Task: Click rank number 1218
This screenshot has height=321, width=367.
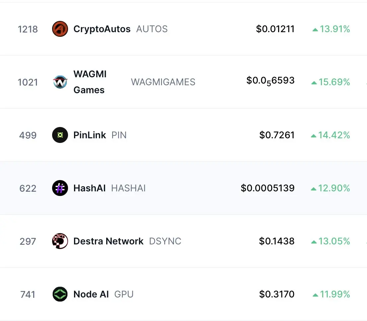Action: 28,29
